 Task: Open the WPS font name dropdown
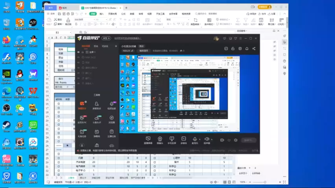coord(93,20)
